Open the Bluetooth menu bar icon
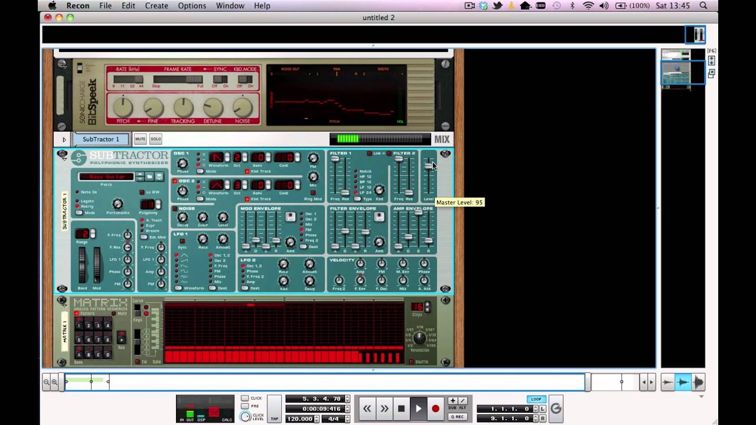This screenshot has height=425, width=756. pyautogui.click(x=572, y=6)
